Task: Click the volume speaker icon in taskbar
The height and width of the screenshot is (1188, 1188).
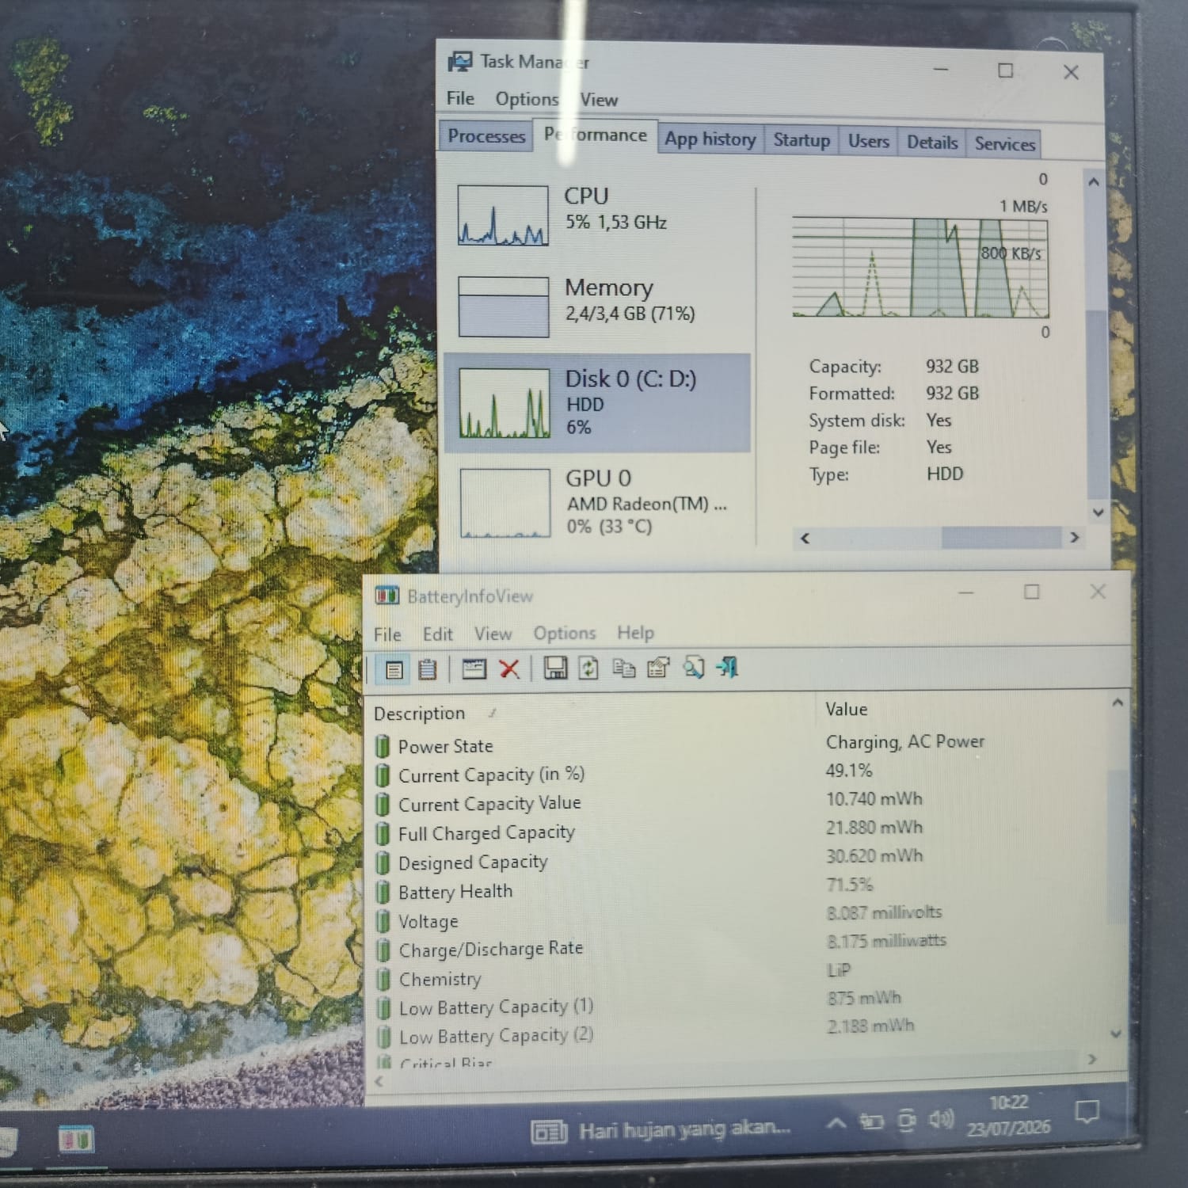Action: point(941,1119)
